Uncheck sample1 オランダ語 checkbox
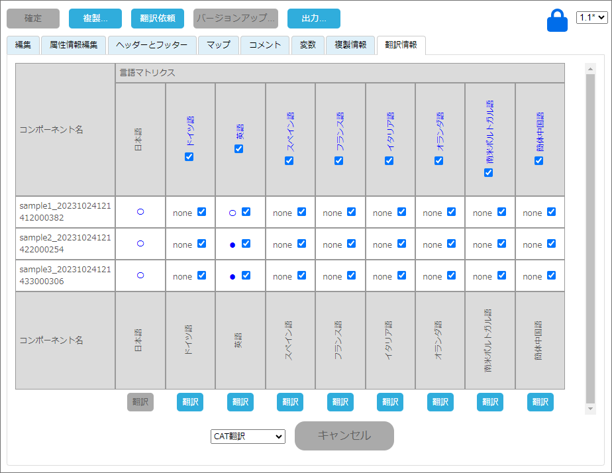This screenshot has width=612, height=473. [451, 211]
